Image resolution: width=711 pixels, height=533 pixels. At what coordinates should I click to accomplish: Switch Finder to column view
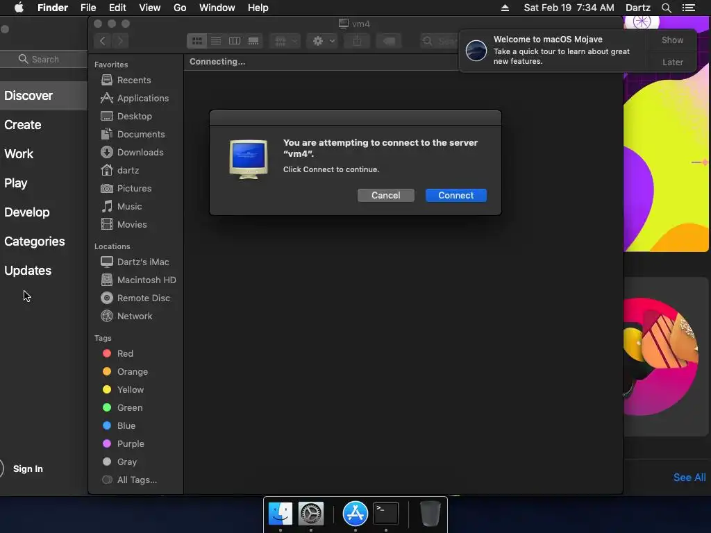click(x=235, y=41)
